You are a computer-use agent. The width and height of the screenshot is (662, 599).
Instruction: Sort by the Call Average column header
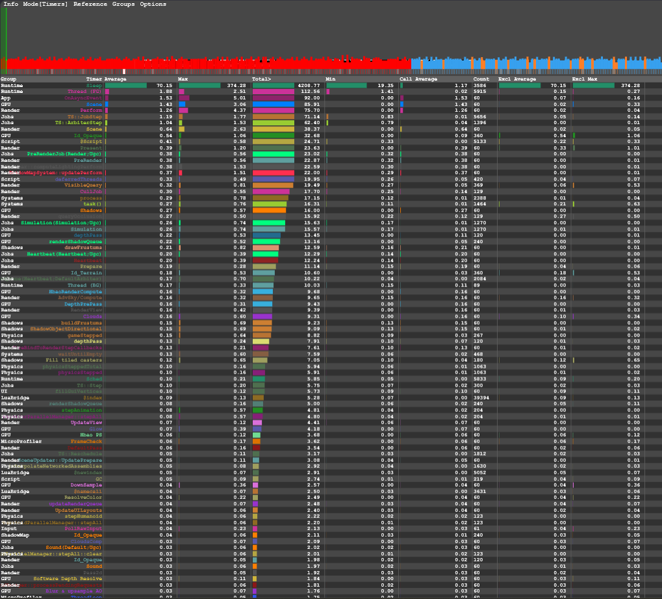pyautogui.click(x=418, y=79)
